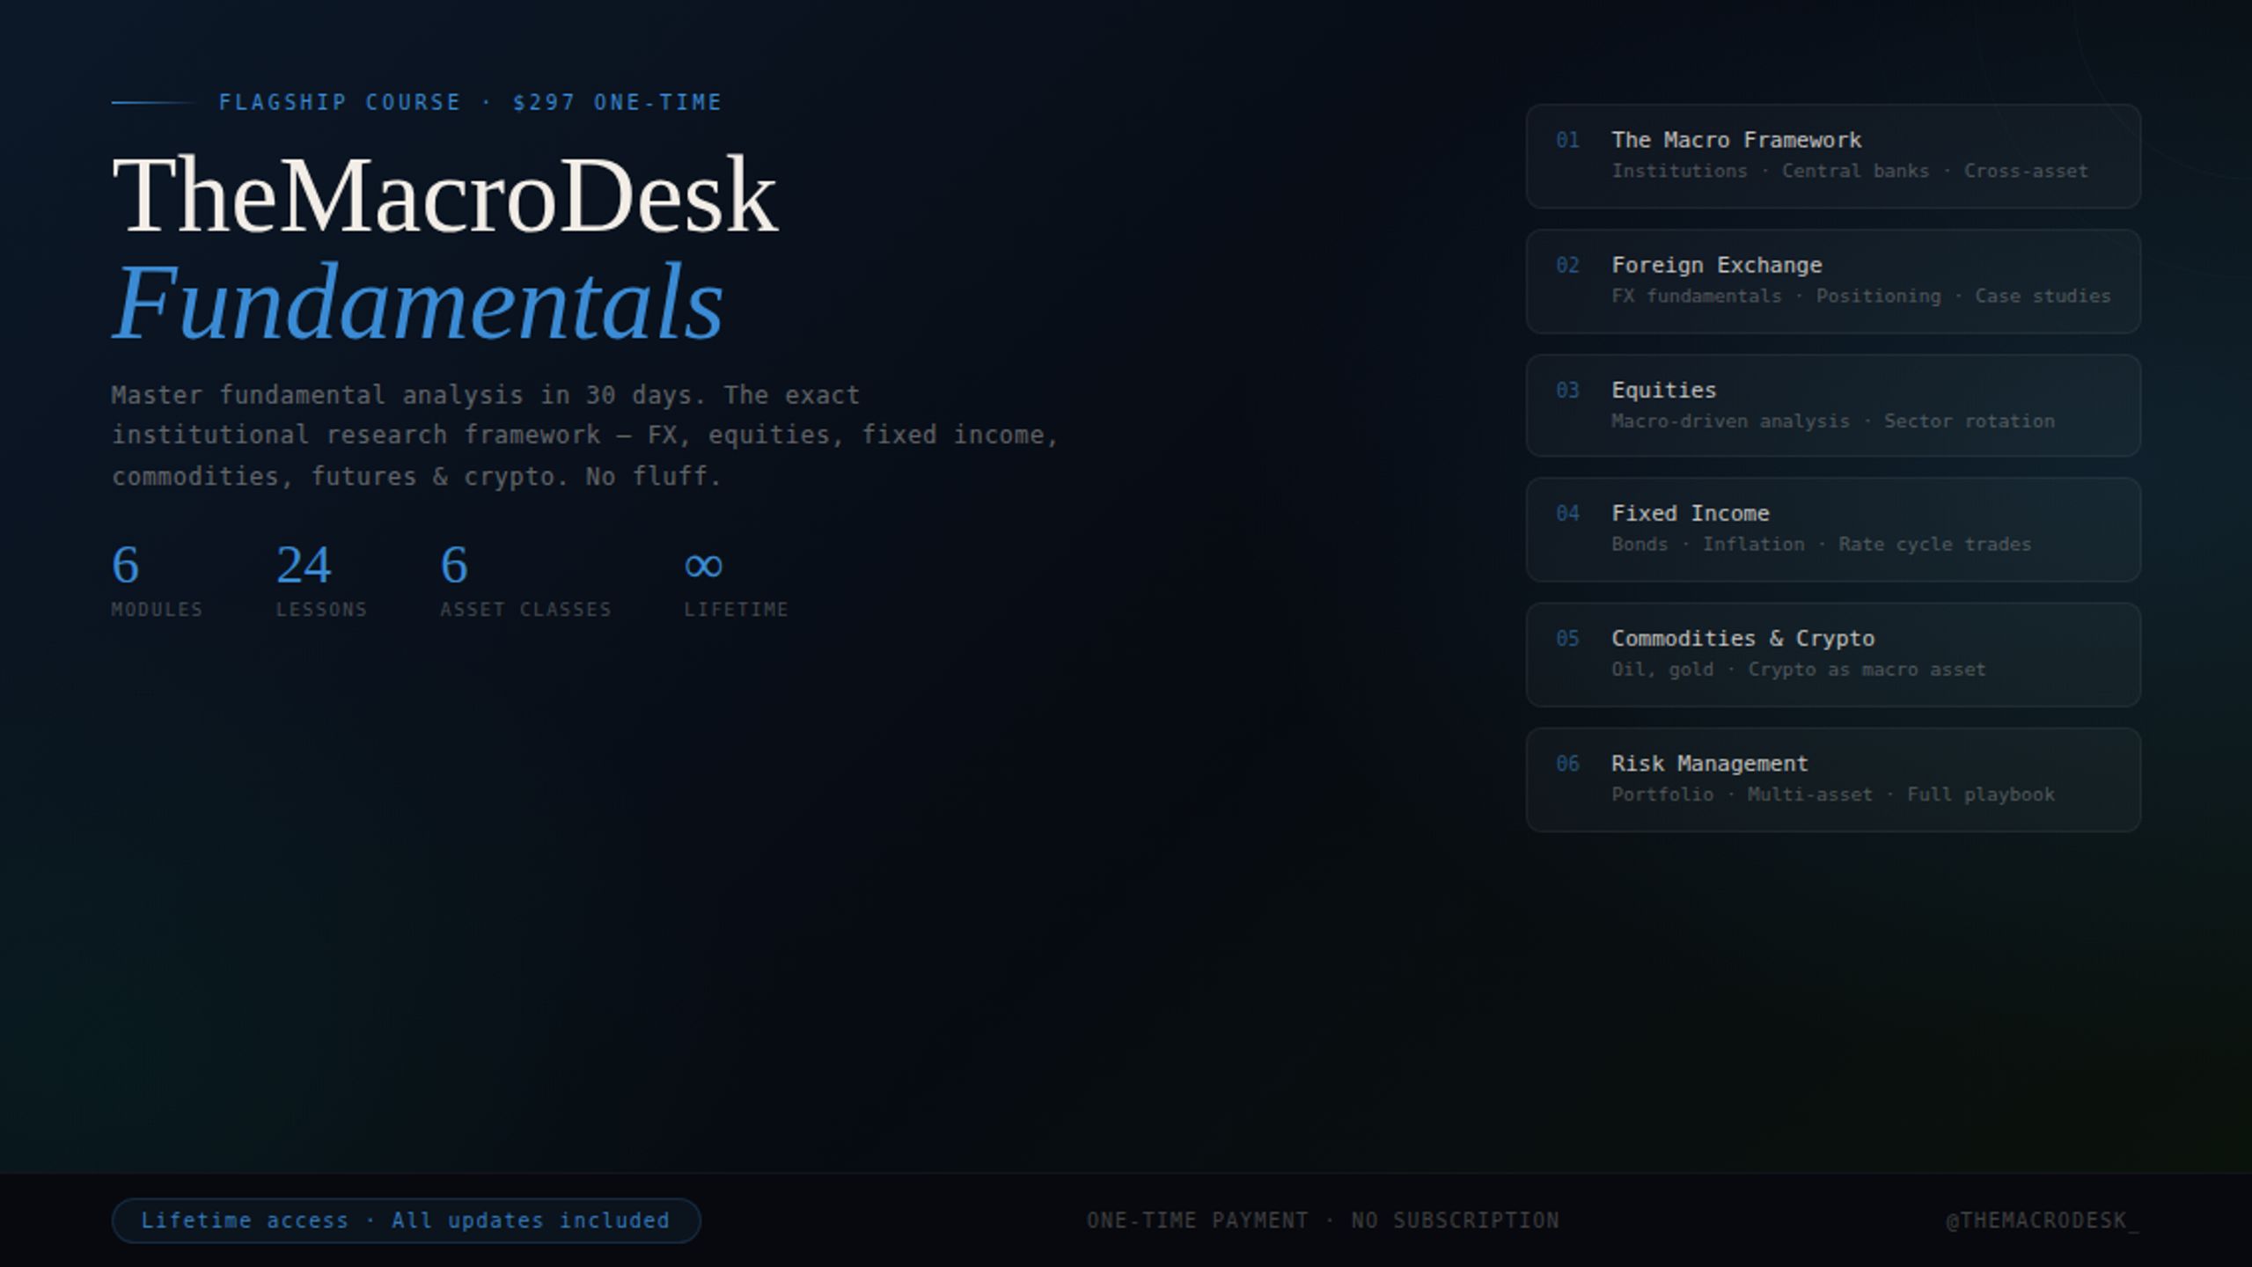Click the Lifetime access pill badge
Image resolution: width=2252 pixels, height=1267 pixels.
tap(406, 1220)
